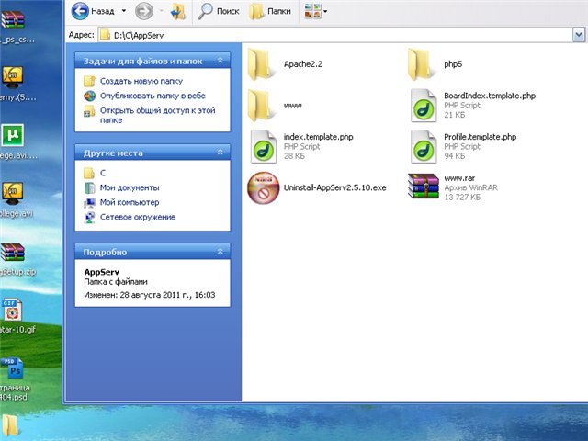Select the GIF file desktop icon

click(x=12, y=310)
